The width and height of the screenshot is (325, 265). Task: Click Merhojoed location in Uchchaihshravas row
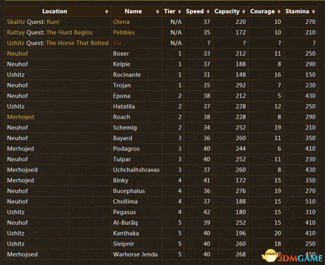[x=22, y=170]
